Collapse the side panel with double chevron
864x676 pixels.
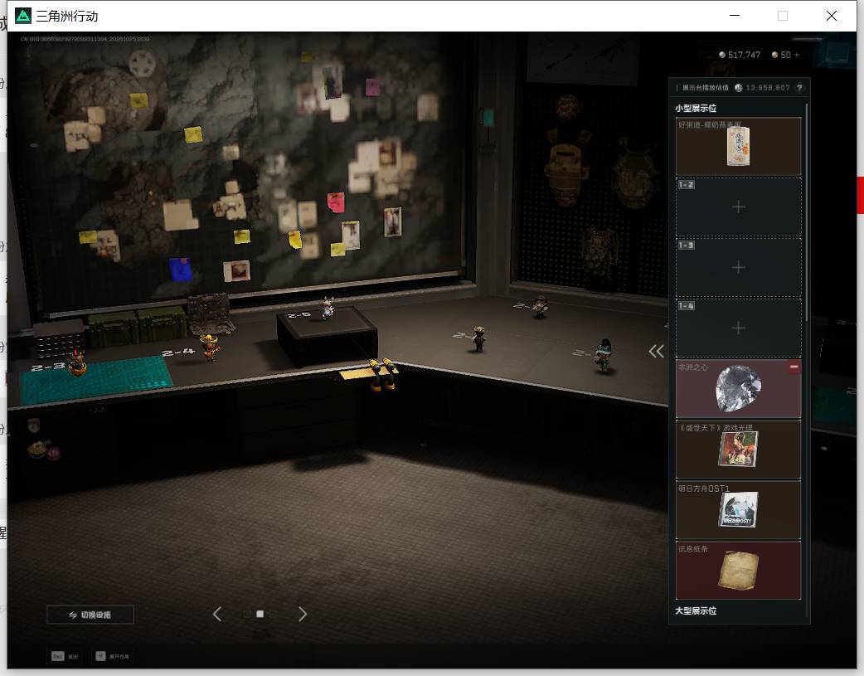(x=656, y=351)
